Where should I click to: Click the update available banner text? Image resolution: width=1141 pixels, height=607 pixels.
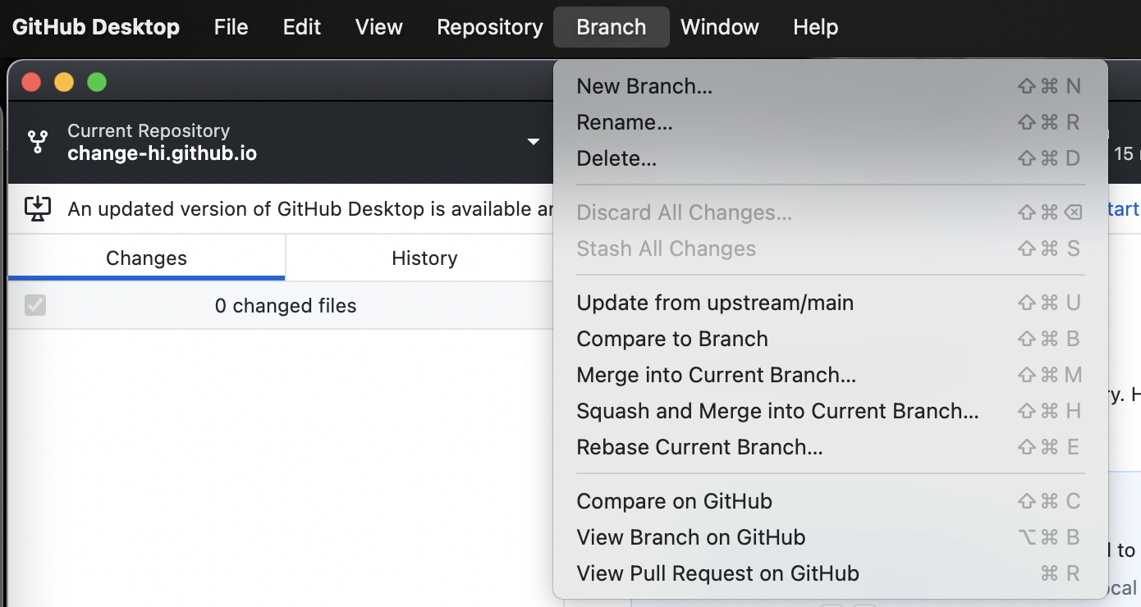311,209
